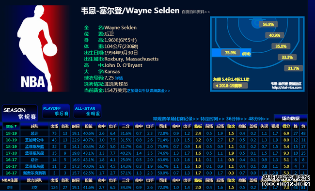Click the 33.3% shot zone label
This screenshot has height=191, width=315.
(287, 58)
